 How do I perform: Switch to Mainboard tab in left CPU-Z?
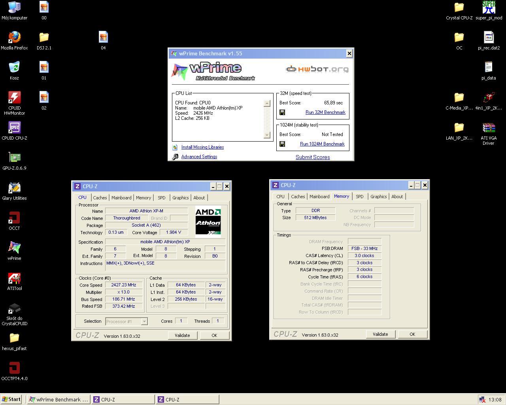121,198
